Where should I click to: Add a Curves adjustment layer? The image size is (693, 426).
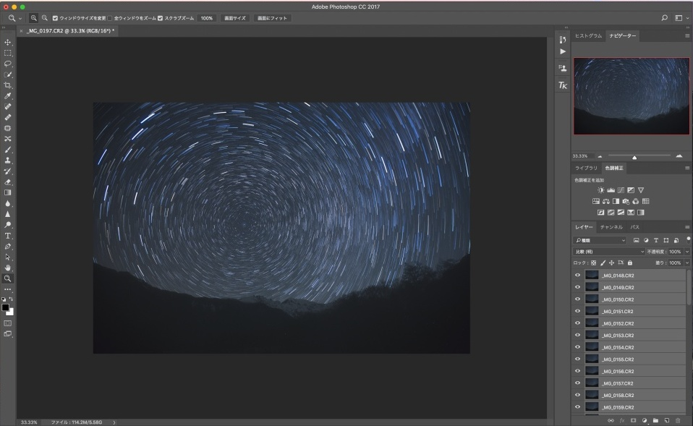tap(621, 190)
